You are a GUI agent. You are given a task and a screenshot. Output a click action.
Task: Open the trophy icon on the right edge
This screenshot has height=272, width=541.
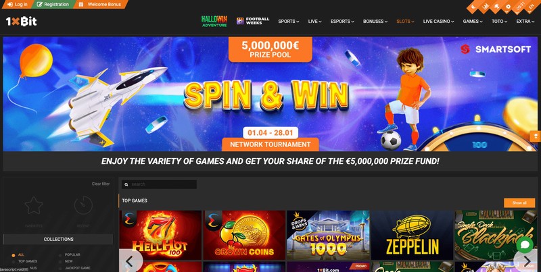click(x=535, y=136)
